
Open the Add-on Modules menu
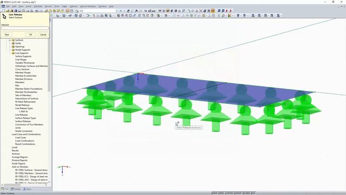coord(88,6)
